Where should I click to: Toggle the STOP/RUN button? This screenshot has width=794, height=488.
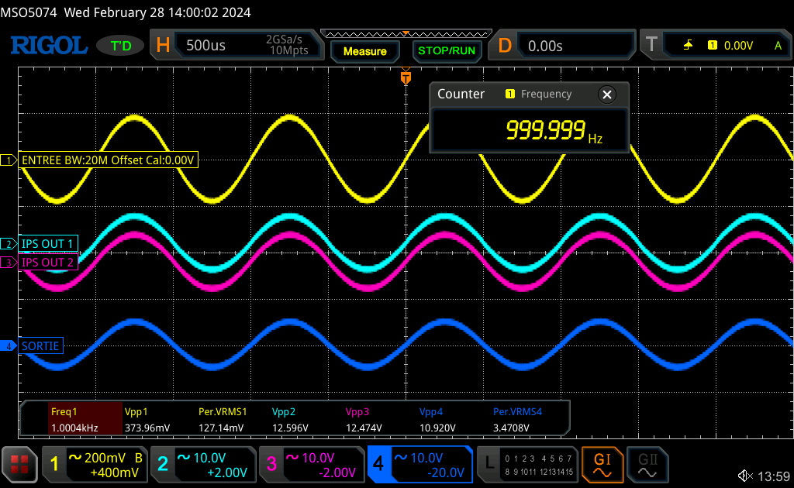tap(447, 50)
